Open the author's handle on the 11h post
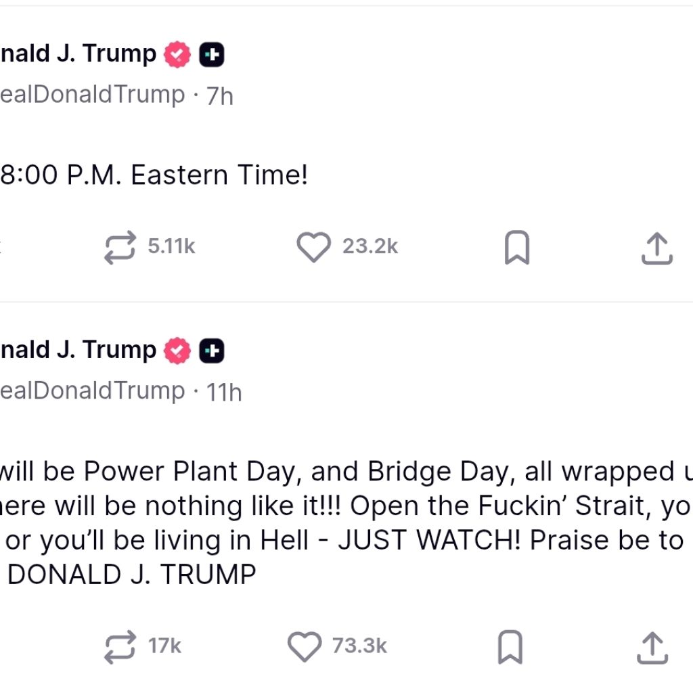This screenshot has width=693, height=693. point(92,391)
